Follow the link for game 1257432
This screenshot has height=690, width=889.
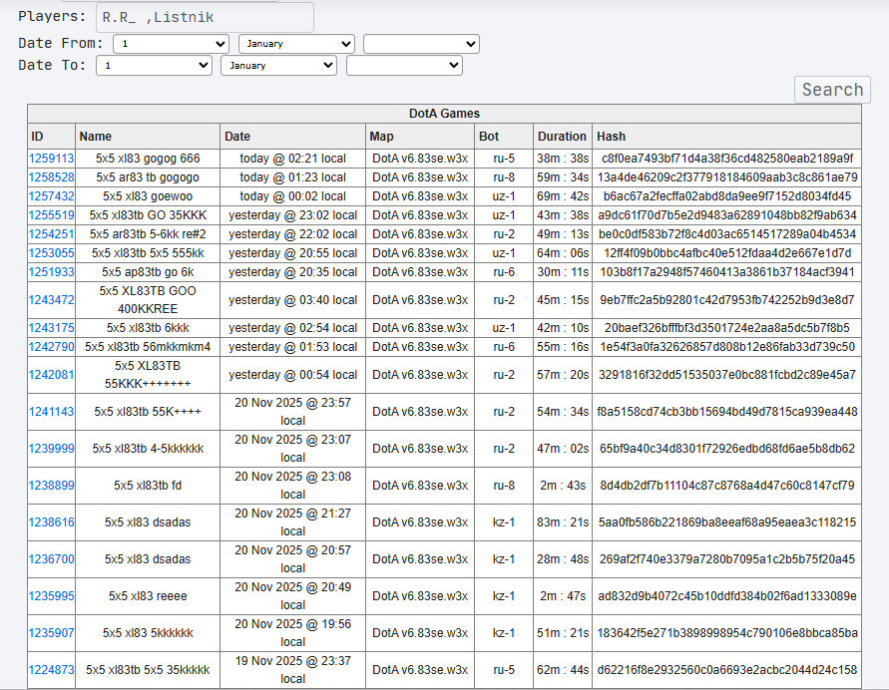coord(51,196)
